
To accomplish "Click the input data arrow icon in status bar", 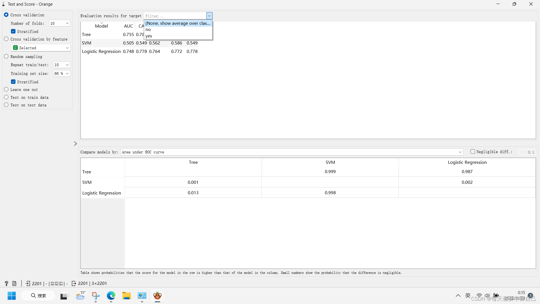I will 28,283.
